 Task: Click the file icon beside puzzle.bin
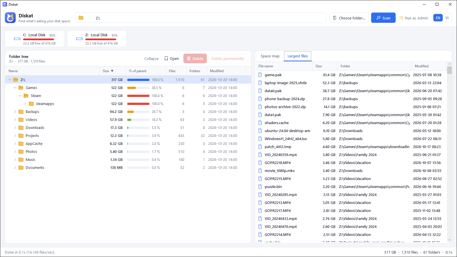pos(260,187)
